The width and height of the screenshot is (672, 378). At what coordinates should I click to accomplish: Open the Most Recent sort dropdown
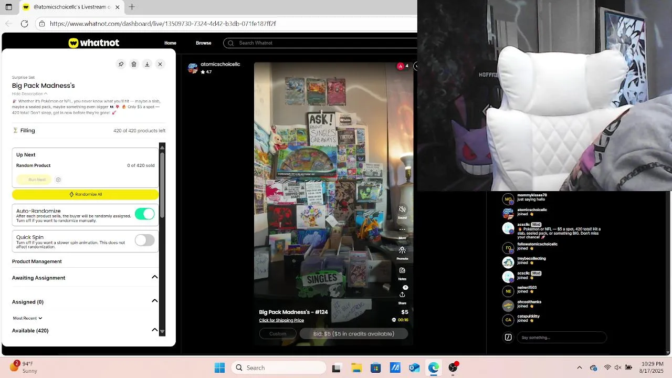tap(27, 318)
